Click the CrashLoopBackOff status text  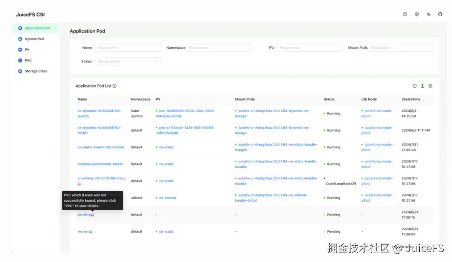tap(341, 184)
